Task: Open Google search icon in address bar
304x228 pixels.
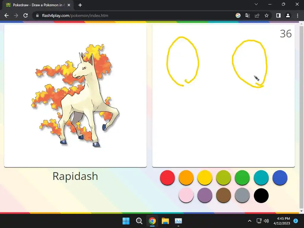Action: [x=238, y=15]
